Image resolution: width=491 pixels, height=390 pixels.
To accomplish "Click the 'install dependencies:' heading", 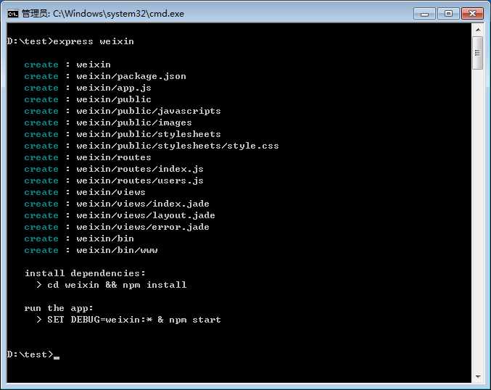I will point(85,273).
